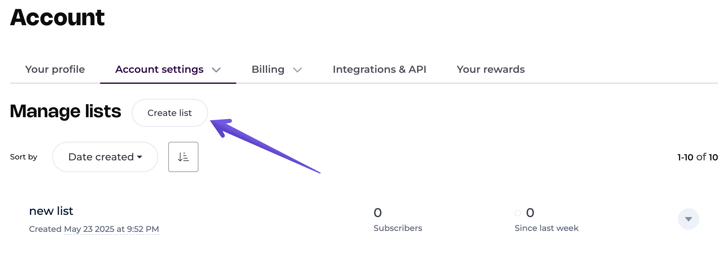This screenshot has height=259, width=727.
Task: Click the Account page title
Action: 57,17
